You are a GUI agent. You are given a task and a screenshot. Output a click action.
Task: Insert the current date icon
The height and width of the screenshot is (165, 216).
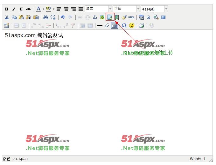pyautogui.click(x=141, y=17)
